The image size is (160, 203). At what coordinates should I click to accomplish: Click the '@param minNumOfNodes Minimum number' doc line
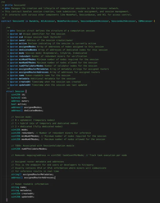pos(53,59)
